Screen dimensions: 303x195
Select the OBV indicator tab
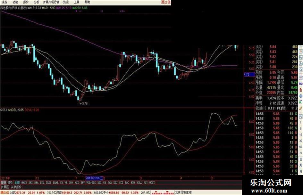(x=71, y=183)
